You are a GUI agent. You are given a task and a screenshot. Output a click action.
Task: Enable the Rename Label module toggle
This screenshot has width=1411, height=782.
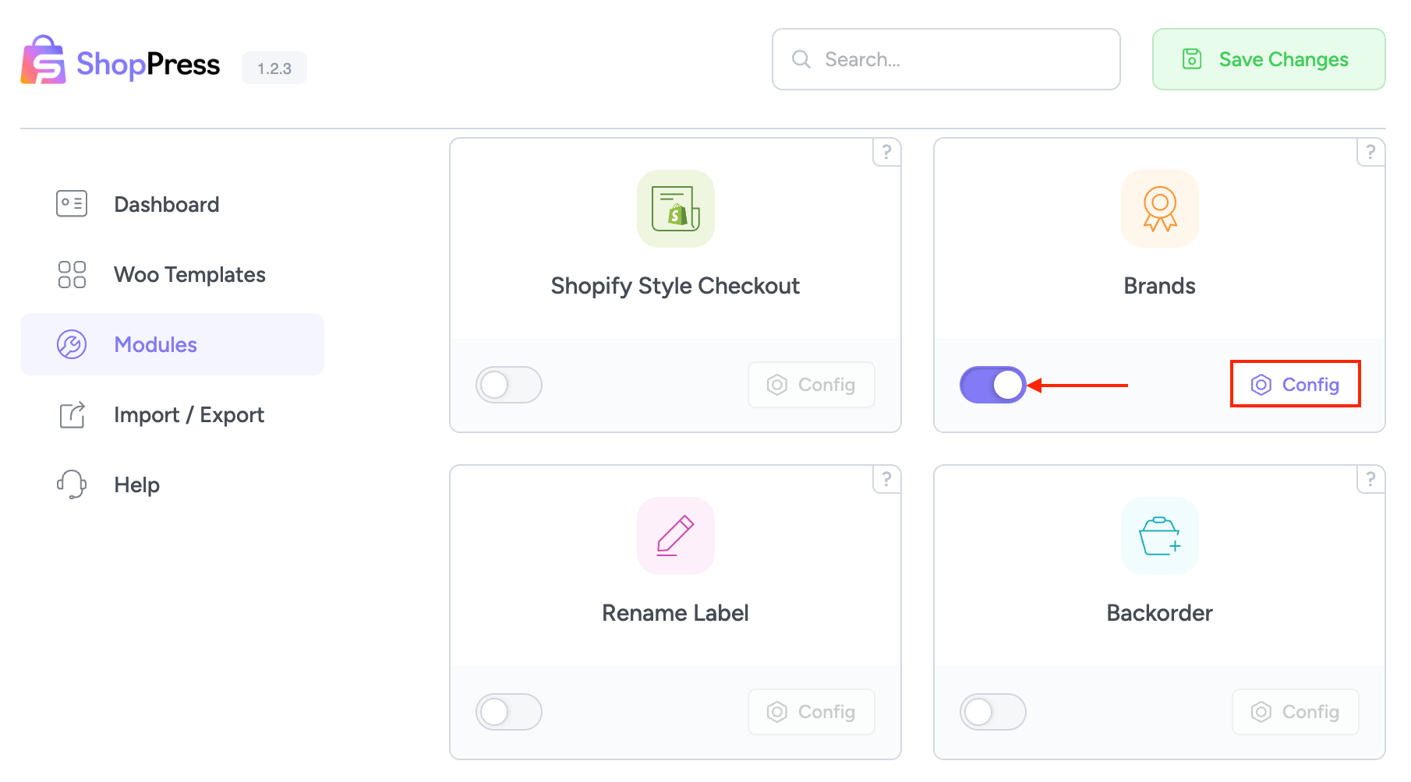pyautogui.click(x=509, y=711)
